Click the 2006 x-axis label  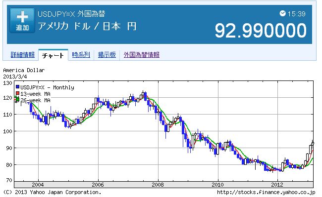click(98, 185)
